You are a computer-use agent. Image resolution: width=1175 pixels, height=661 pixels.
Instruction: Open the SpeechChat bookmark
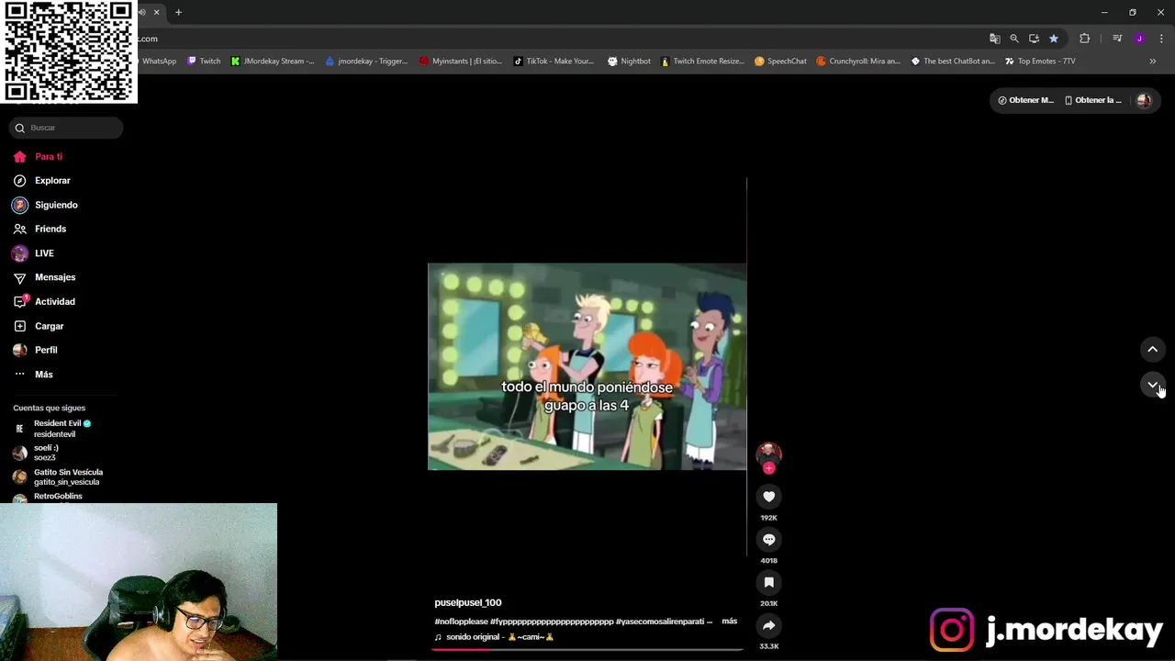pos(780,62)
